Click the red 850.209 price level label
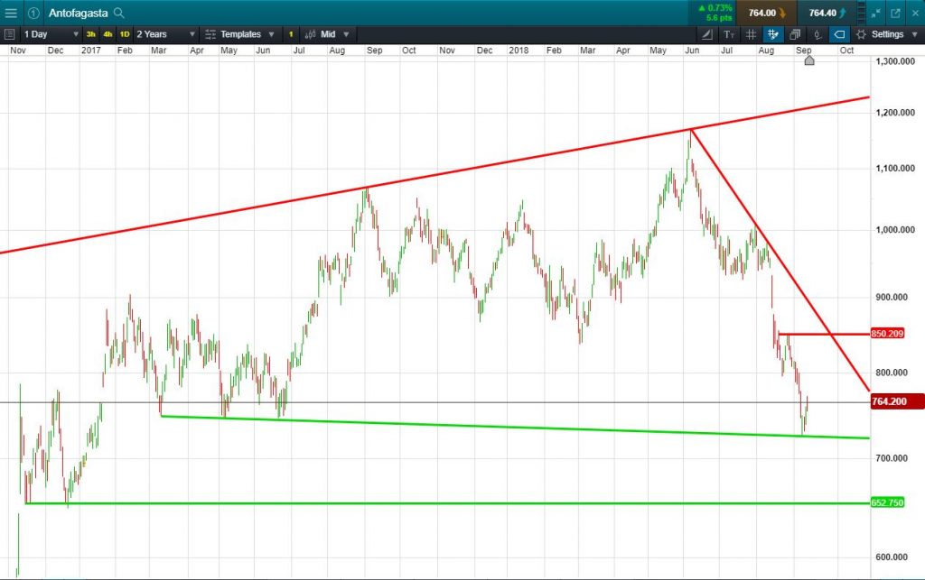The image size is (925, 580). click(887, 333)
